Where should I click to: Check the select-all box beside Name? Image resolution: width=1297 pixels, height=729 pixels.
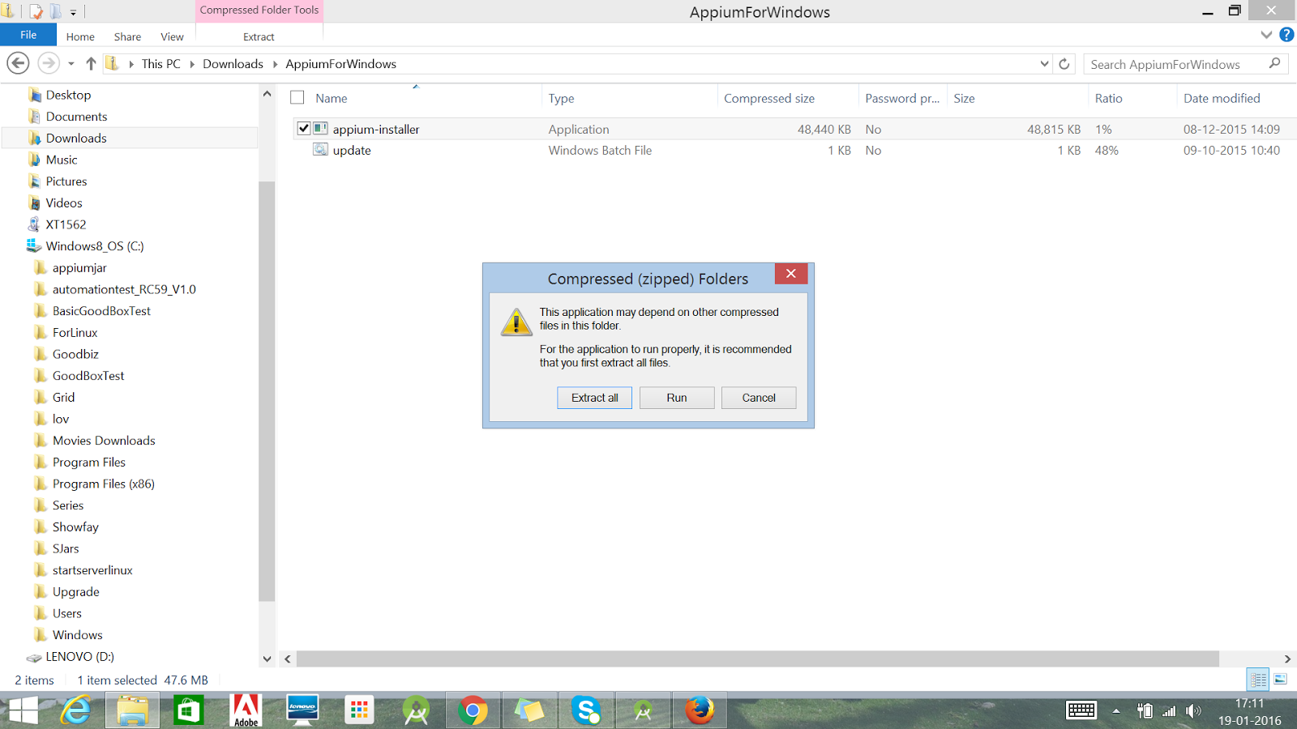pyautogui.click(x=297, y=98)
